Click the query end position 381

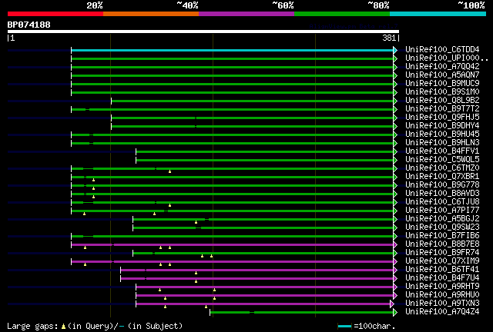tap(389, 38)
